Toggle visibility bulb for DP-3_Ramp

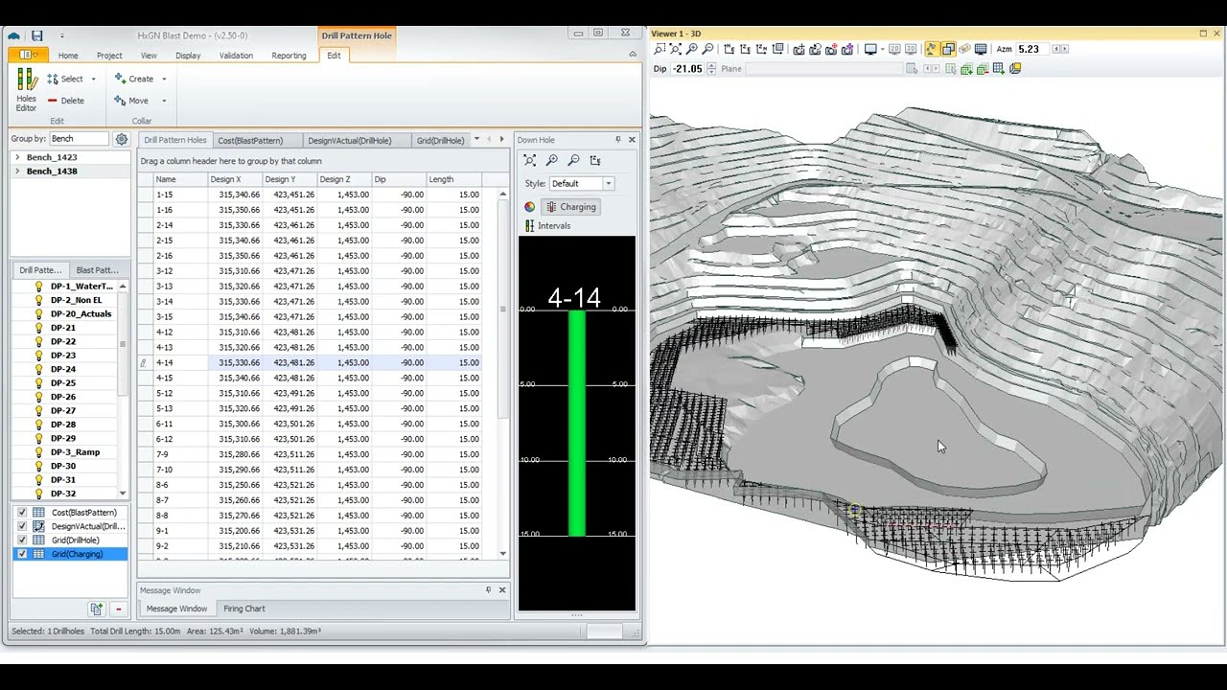click(39, 452)
